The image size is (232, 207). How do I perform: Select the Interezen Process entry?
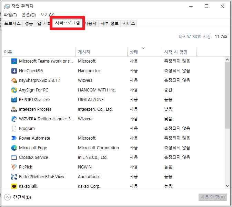click(x=35, y=109)
